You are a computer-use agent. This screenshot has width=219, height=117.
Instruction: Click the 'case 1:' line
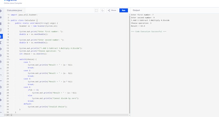click(27, 62)
